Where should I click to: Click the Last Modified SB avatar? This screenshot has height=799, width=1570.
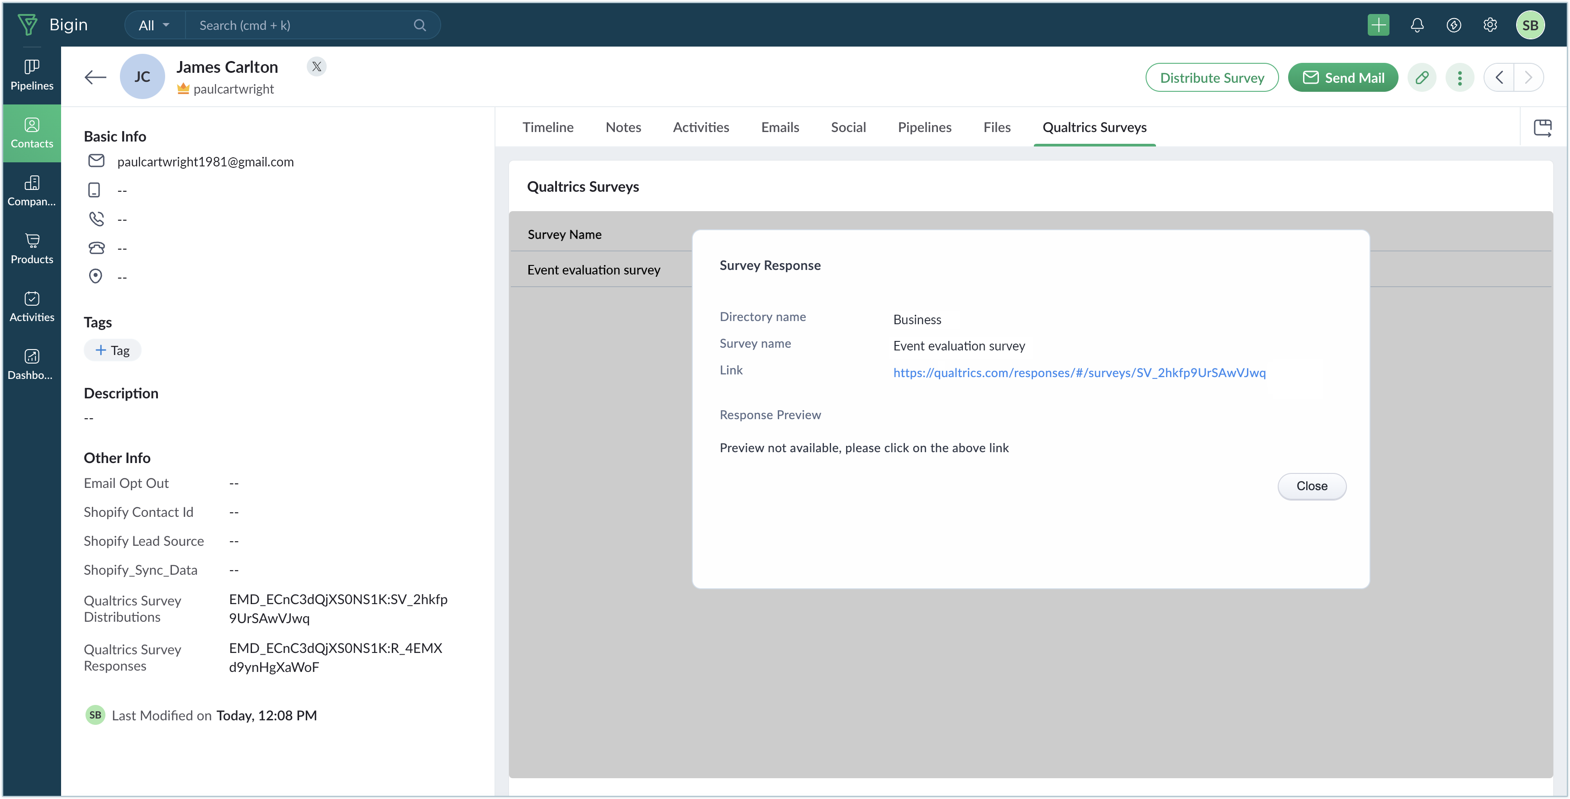coord(95,714)
